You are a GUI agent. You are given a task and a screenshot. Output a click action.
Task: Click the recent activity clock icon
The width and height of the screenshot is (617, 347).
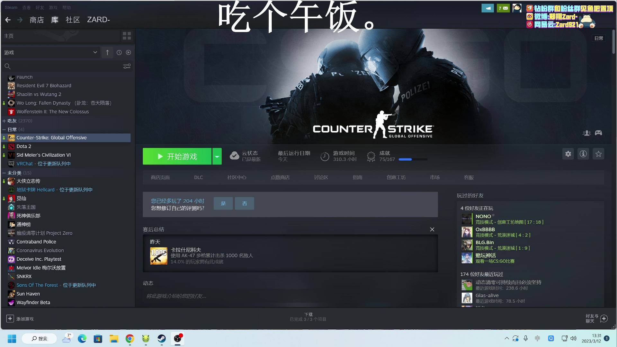point(119,52)
